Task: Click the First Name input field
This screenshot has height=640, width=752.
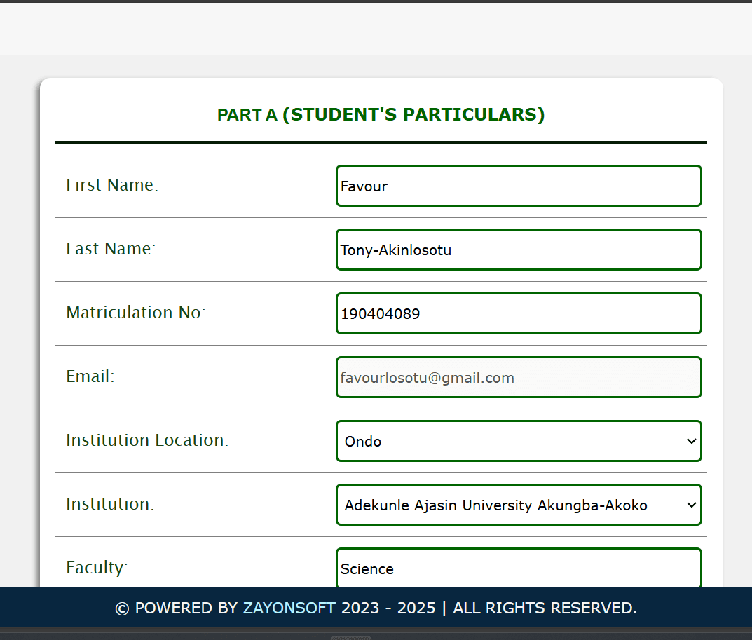Action: tap(519, 186)
